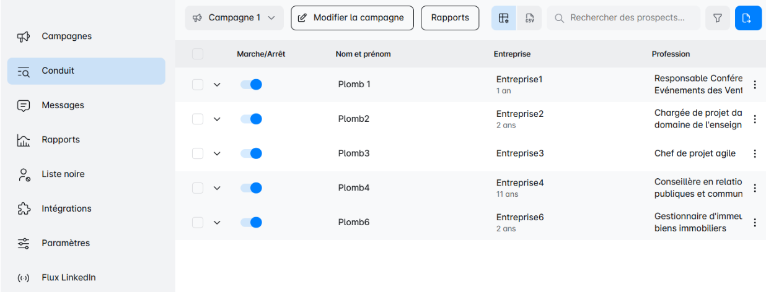Image resolution: width=766 pixels, height=292 pixels.
Task: Go to Messages in the sidebar
Action: tap(63, 105)
